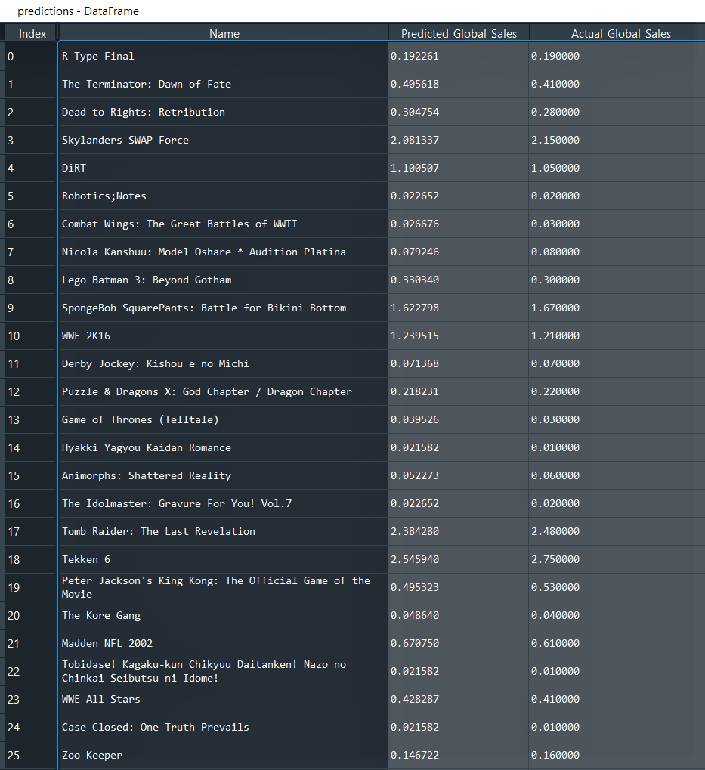This screenshot has height=770, width=705.
Task: Select row index 12 cell
Action: (30, 392)
